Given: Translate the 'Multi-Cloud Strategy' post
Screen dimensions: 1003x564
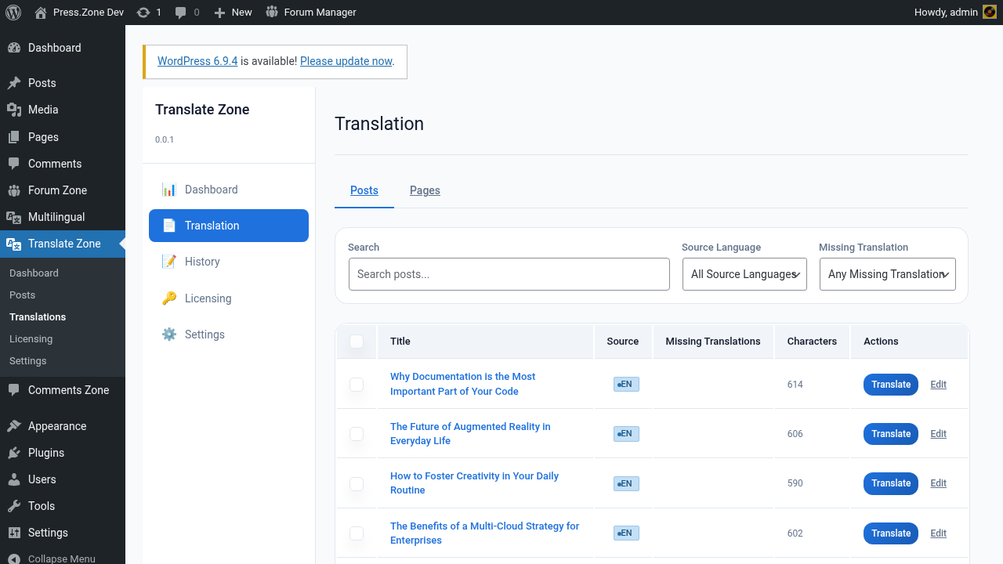Looking at the screenshot, I should (891, 533).
